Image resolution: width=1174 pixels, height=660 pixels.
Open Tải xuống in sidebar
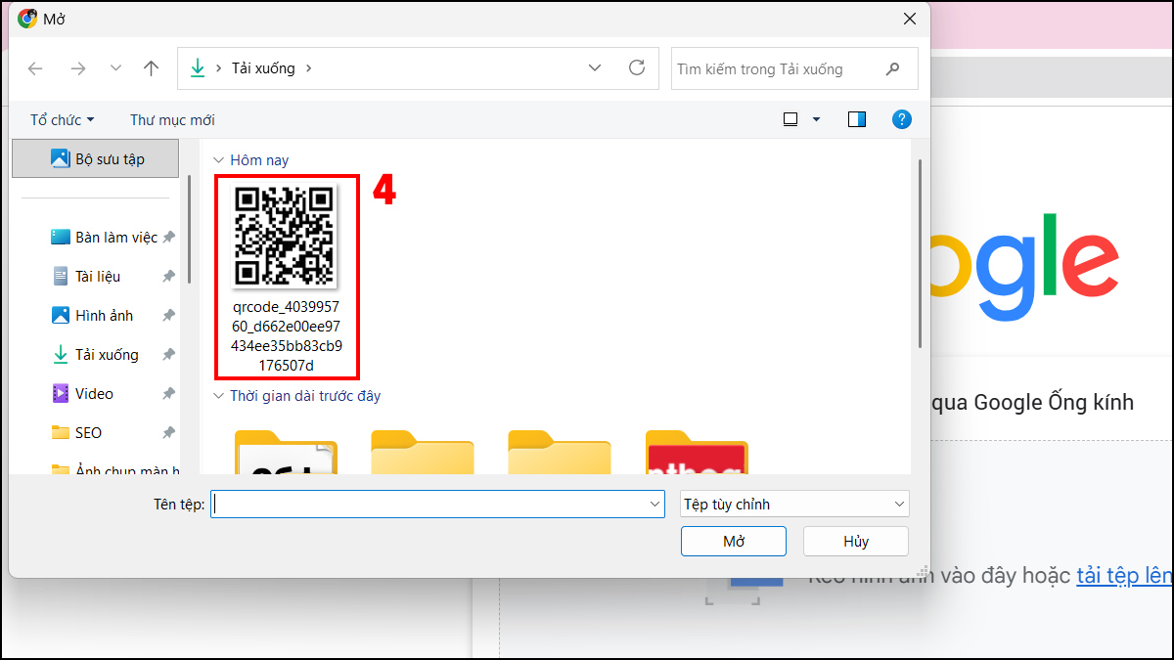95,355
